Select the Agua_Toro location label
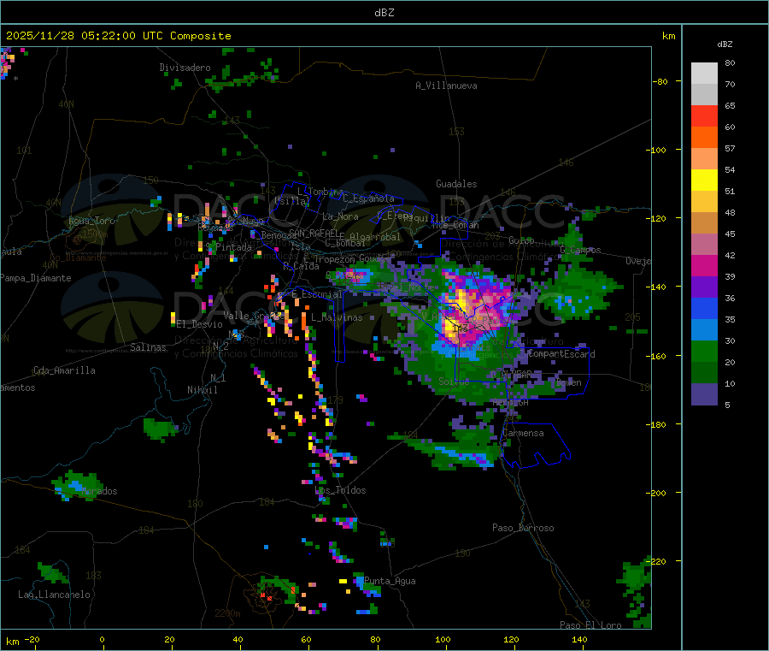 [91, 221]
